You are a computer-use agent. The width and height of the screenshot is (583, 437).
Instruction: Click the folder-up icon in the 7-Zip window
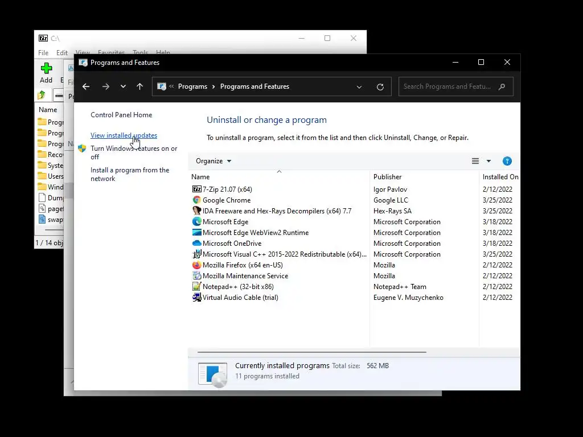click(x=42, y=95)
